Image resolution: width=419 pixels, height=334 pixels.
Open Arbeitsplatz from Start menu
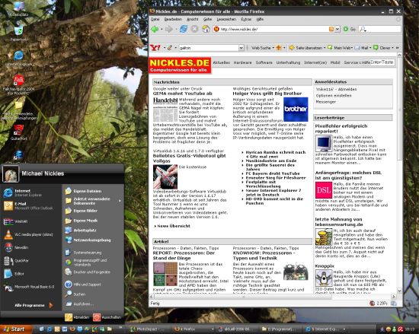point(81,231)
